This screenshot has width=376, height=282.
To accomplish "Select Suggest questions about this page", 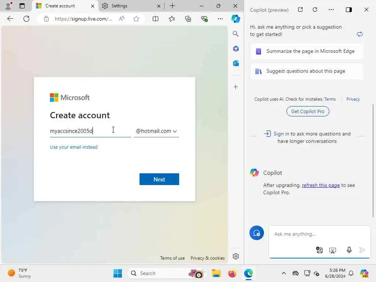I will tap(307, 71).
